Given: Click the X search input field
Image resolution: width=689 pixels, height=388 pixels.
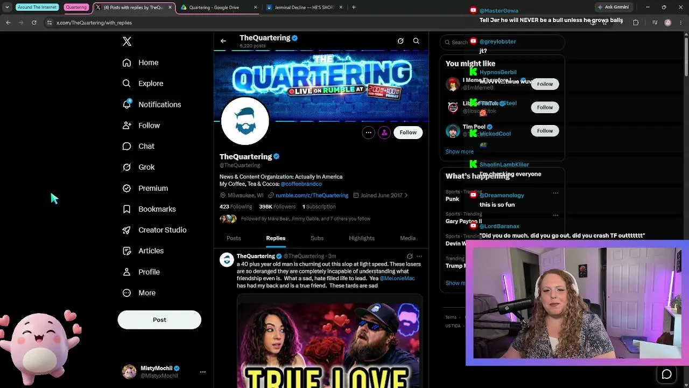Looking at the screenshot, I should pyautogui.click(x=502, y=42).
